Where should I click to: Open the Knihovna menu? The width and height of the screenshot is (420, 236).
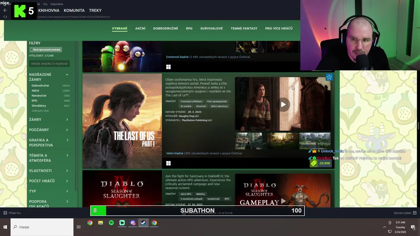(49, 10)
